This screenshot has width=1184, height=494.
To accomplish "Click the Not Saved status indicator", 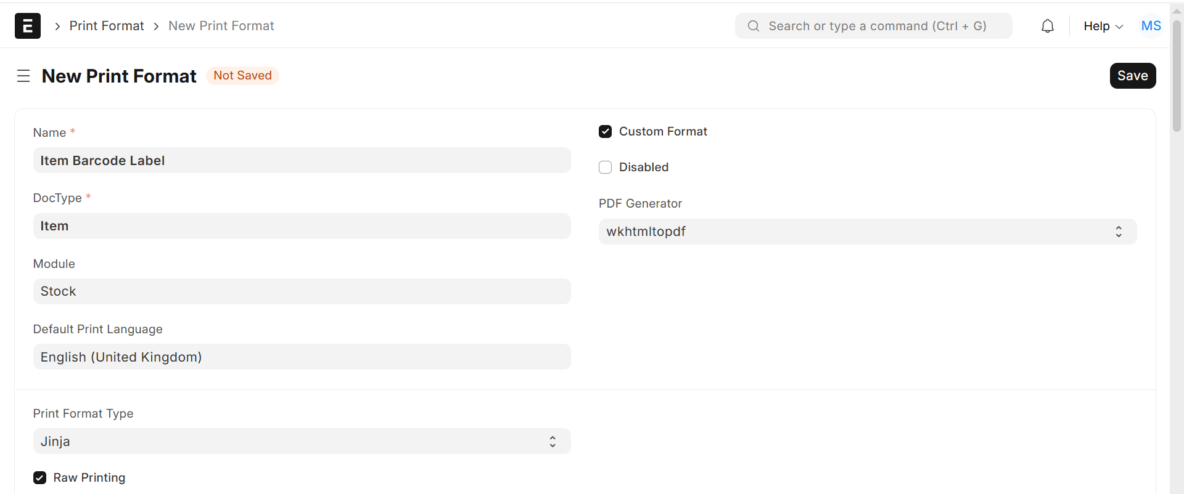I will [242, 75].
